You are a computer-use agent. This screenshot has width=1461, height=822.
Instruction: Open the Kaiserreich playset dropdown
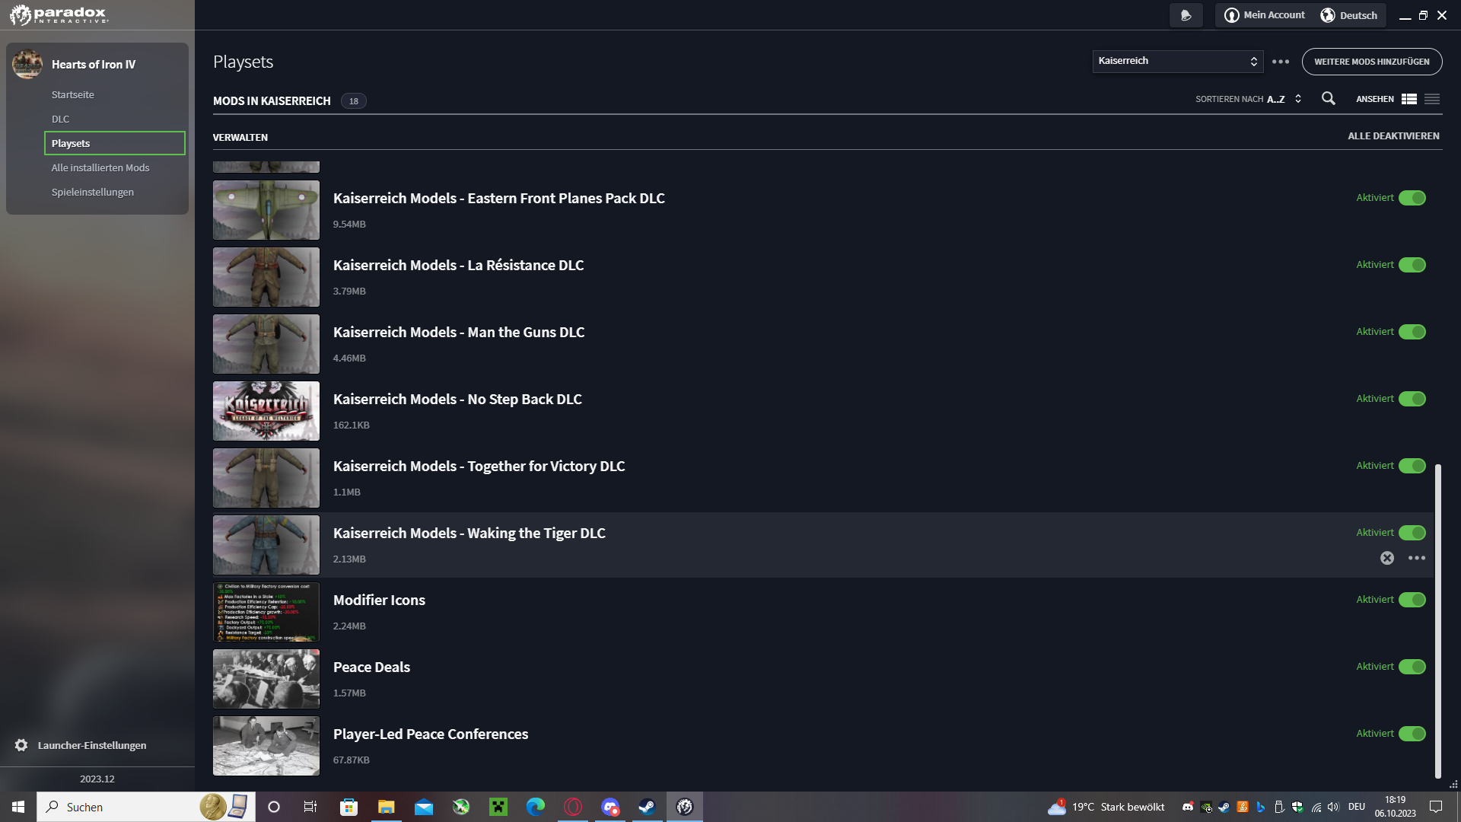1177,62
